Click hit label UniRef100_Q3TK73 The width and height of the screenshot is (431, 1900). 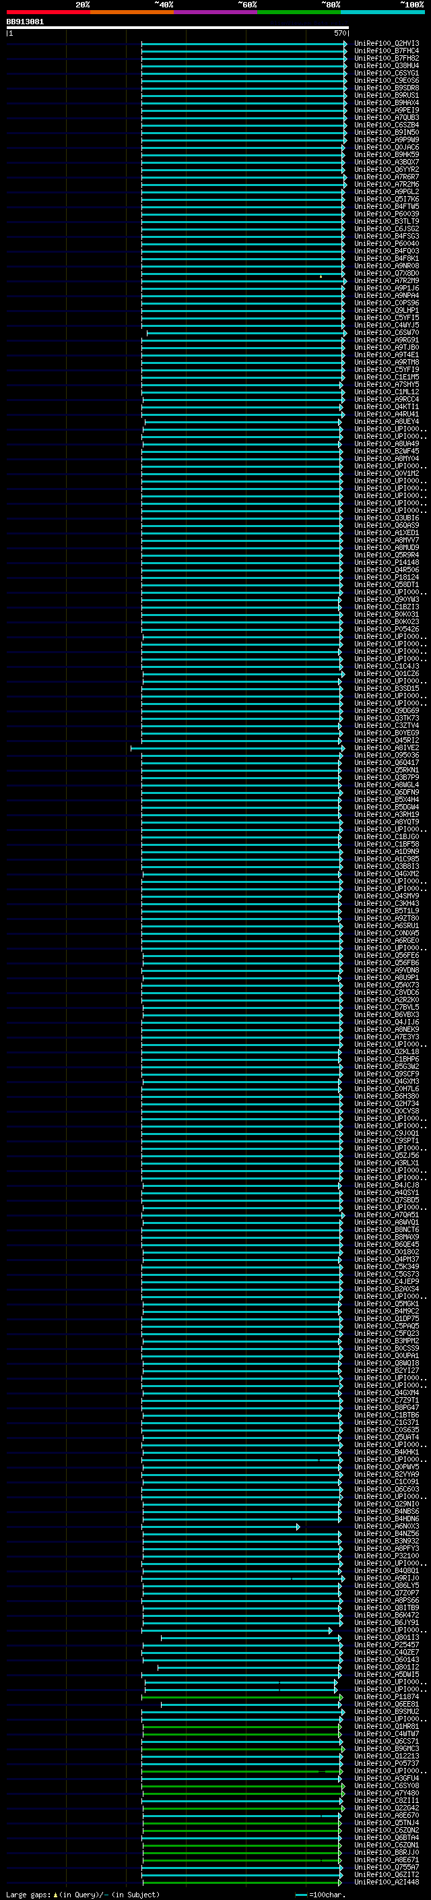(387, 718)
